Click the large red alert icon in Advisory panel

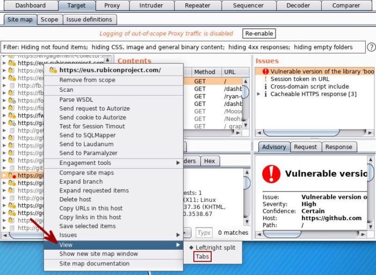pyautogui.click(x=271, y=174)
